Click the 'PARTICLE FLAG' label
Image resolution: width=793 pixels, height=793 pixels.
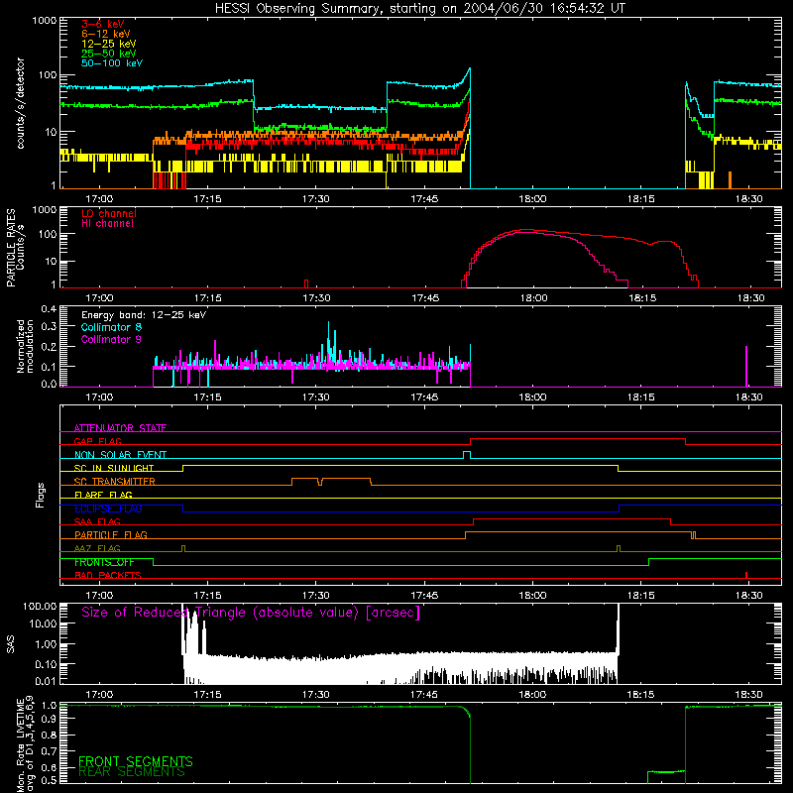pos(111,534)
